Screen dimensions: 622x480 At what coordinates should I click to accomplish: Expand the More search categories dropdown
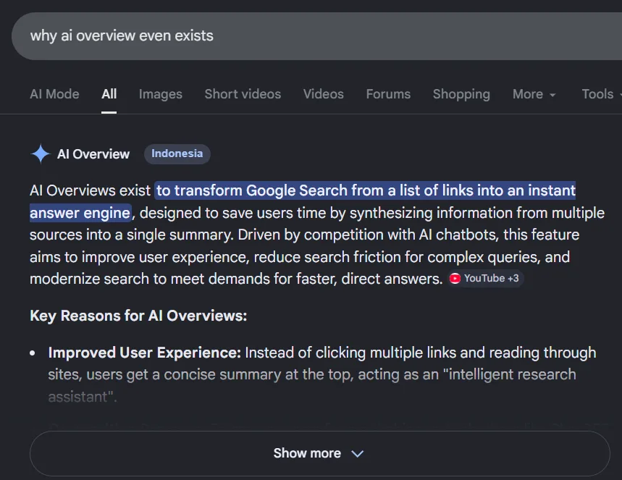pos(534,94)
